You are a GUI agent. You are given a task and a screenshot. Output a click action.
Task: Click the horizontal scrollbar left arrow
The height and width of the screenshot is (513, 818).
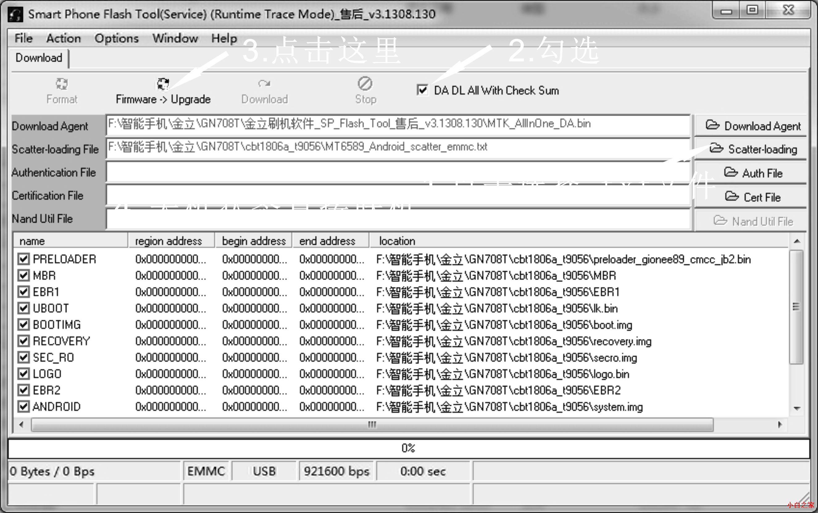(x=21, y=424)
